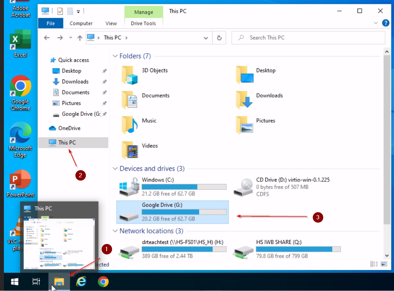Open the File menu

pyautogui.click(x=51, y=23)
